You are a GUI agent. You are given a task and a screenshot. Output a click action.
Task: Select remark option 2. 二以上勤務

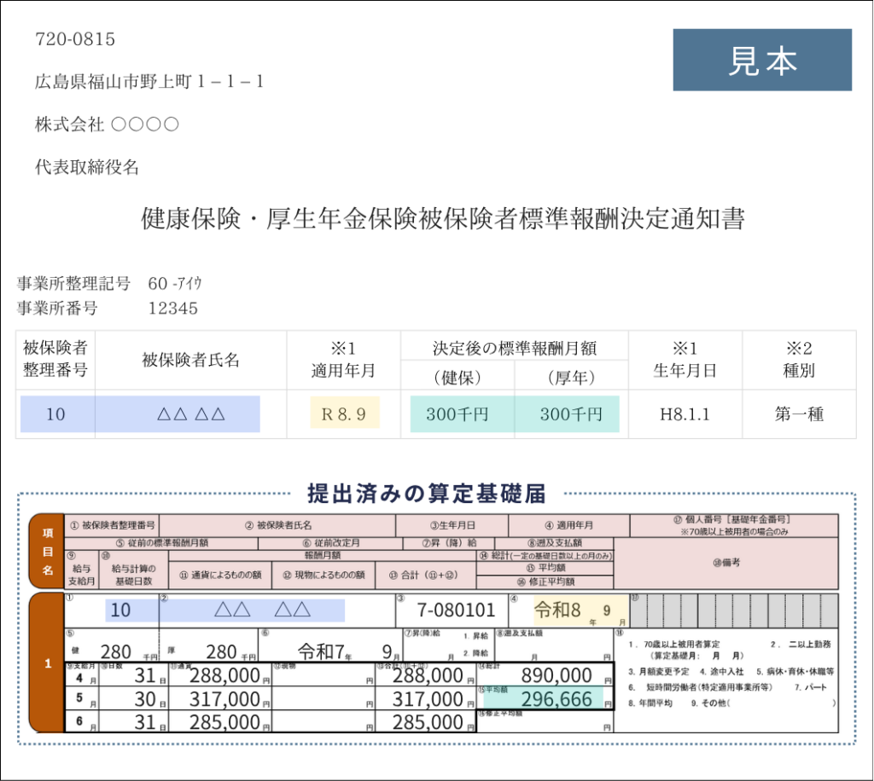tap(801, 644)
